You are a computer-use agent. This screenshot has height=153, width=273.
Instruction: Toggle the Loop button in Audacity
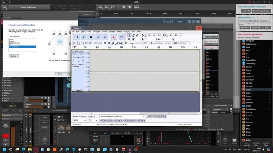pos(122,37)
